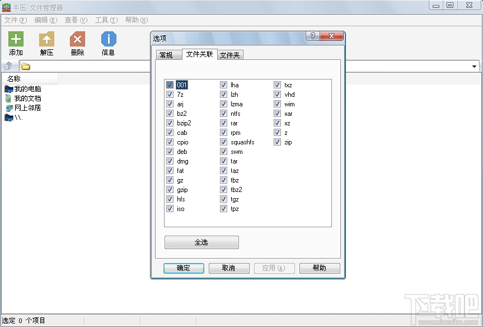Click the 全选 (Select All) button
This screenshot has height=328, width=483.
click(201, 242)
